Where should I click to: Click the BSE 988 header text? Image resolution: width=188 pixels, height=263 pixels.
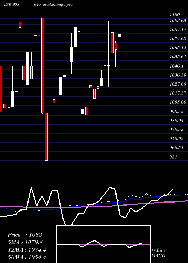coord(11,5)
